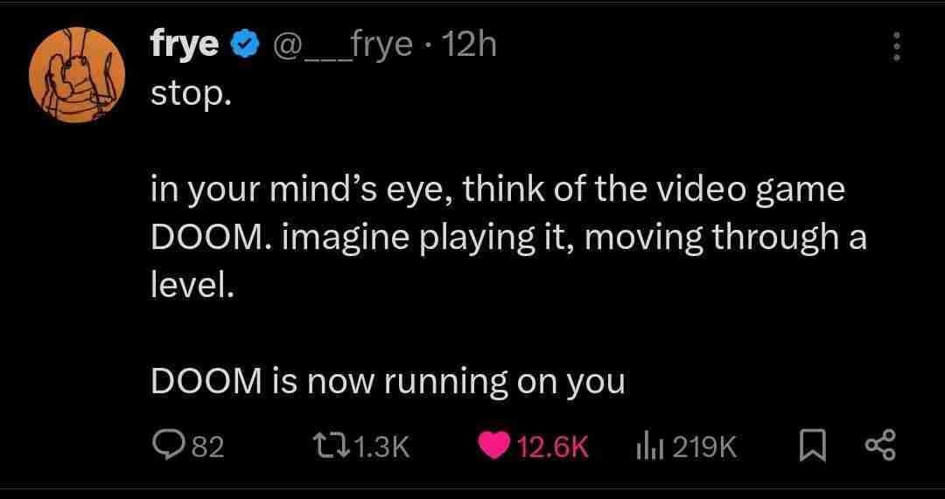The width and height of the screenshot is (945, 499).
Task: Click the 219K views count
Action: coord(704,447)
